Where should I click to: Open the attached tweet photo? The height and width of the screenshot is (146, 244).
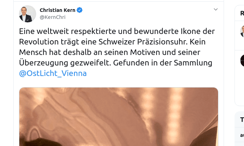pos(119,117)
